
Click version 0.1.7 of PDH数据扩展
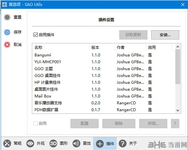(x=96, y=110)
